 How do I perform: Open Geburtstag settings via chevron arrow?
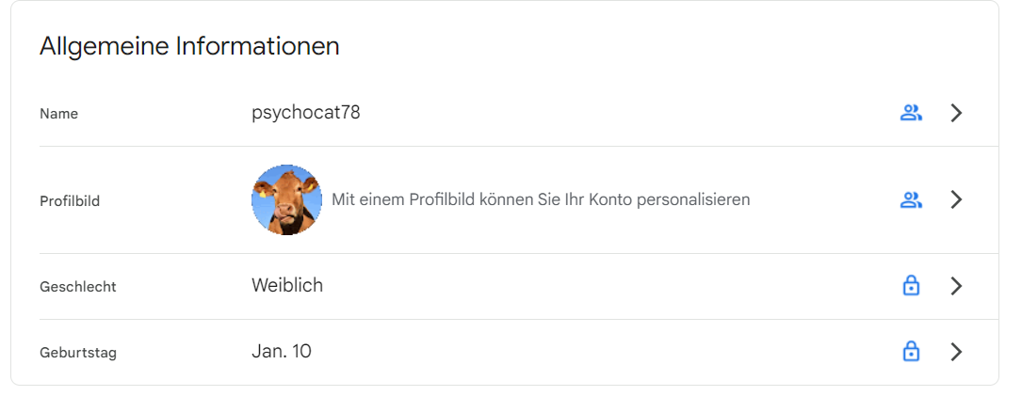pyautogui.click(x=956, y=352)
